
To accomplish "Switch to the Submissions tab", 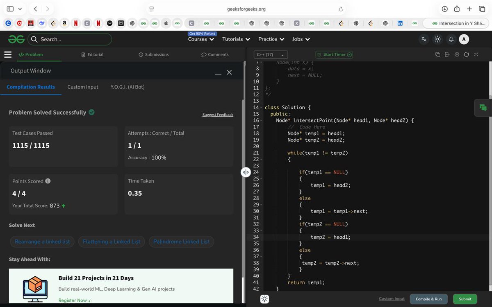I will click(x=154, y=54).
